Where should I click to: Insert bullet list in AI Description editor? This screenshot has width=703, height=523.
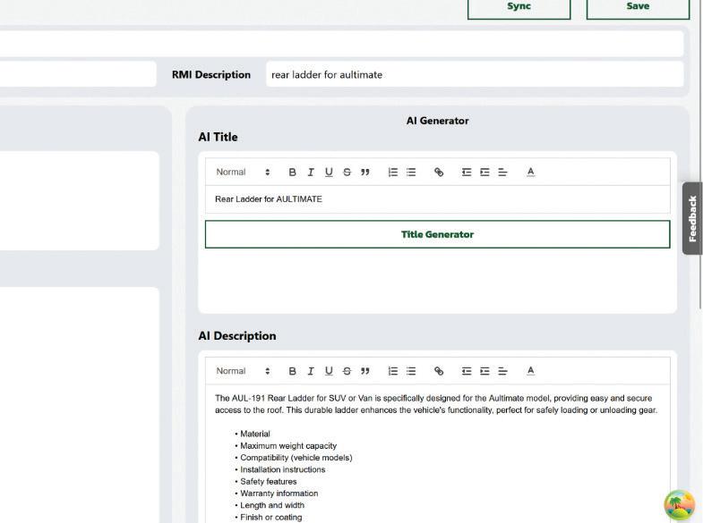click(x=411, y=371)
